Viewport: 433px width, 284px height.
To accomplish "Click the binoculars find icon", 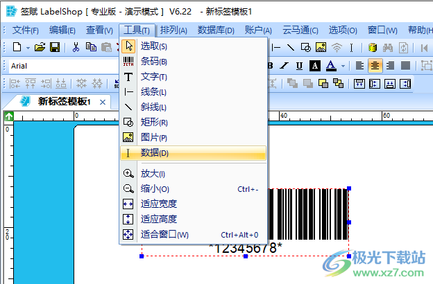I will pos(388,48).
